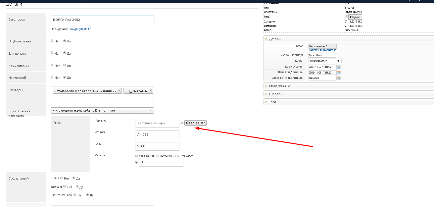Image resolution: width=434 pixels, height=207 pixels.
Task: Remove the 'Автомодели масштаба 1:43 в наличии' category tag
Action: pyautogui.click(x=119, y=91)
